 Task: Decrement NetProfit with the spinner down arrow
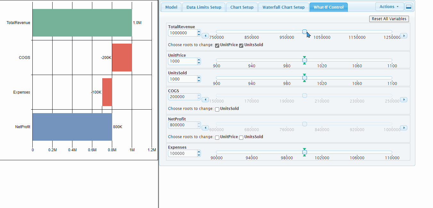tap(199, 127)
